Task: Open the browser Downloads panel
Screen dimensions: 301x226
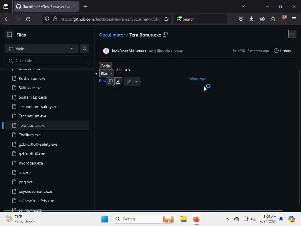Action: (252, 19)
